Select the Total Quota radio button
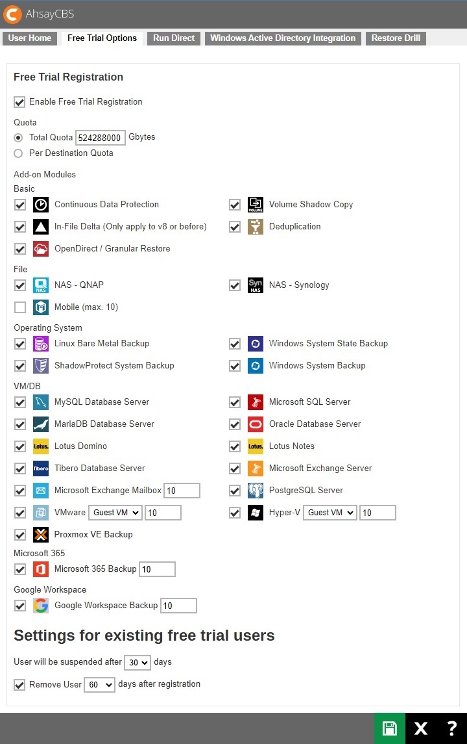This screenshot has height=744, width=467. click(x=18, y=138)
